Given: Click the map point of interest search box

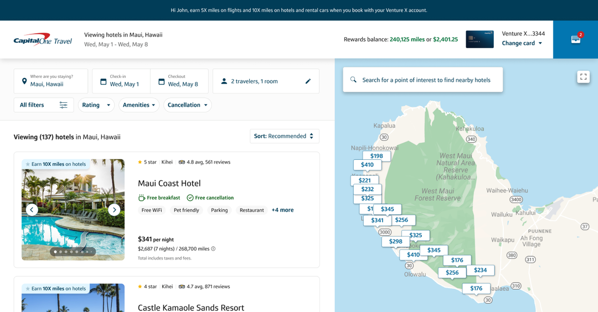Looking at the screenshot, I should coord(422,80).
